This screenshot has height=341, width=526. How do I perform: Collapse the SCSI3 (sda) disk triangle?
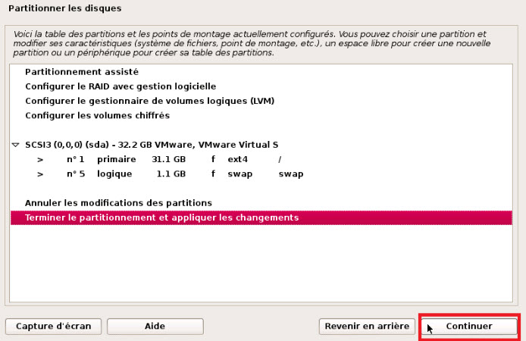click(15, 145)
